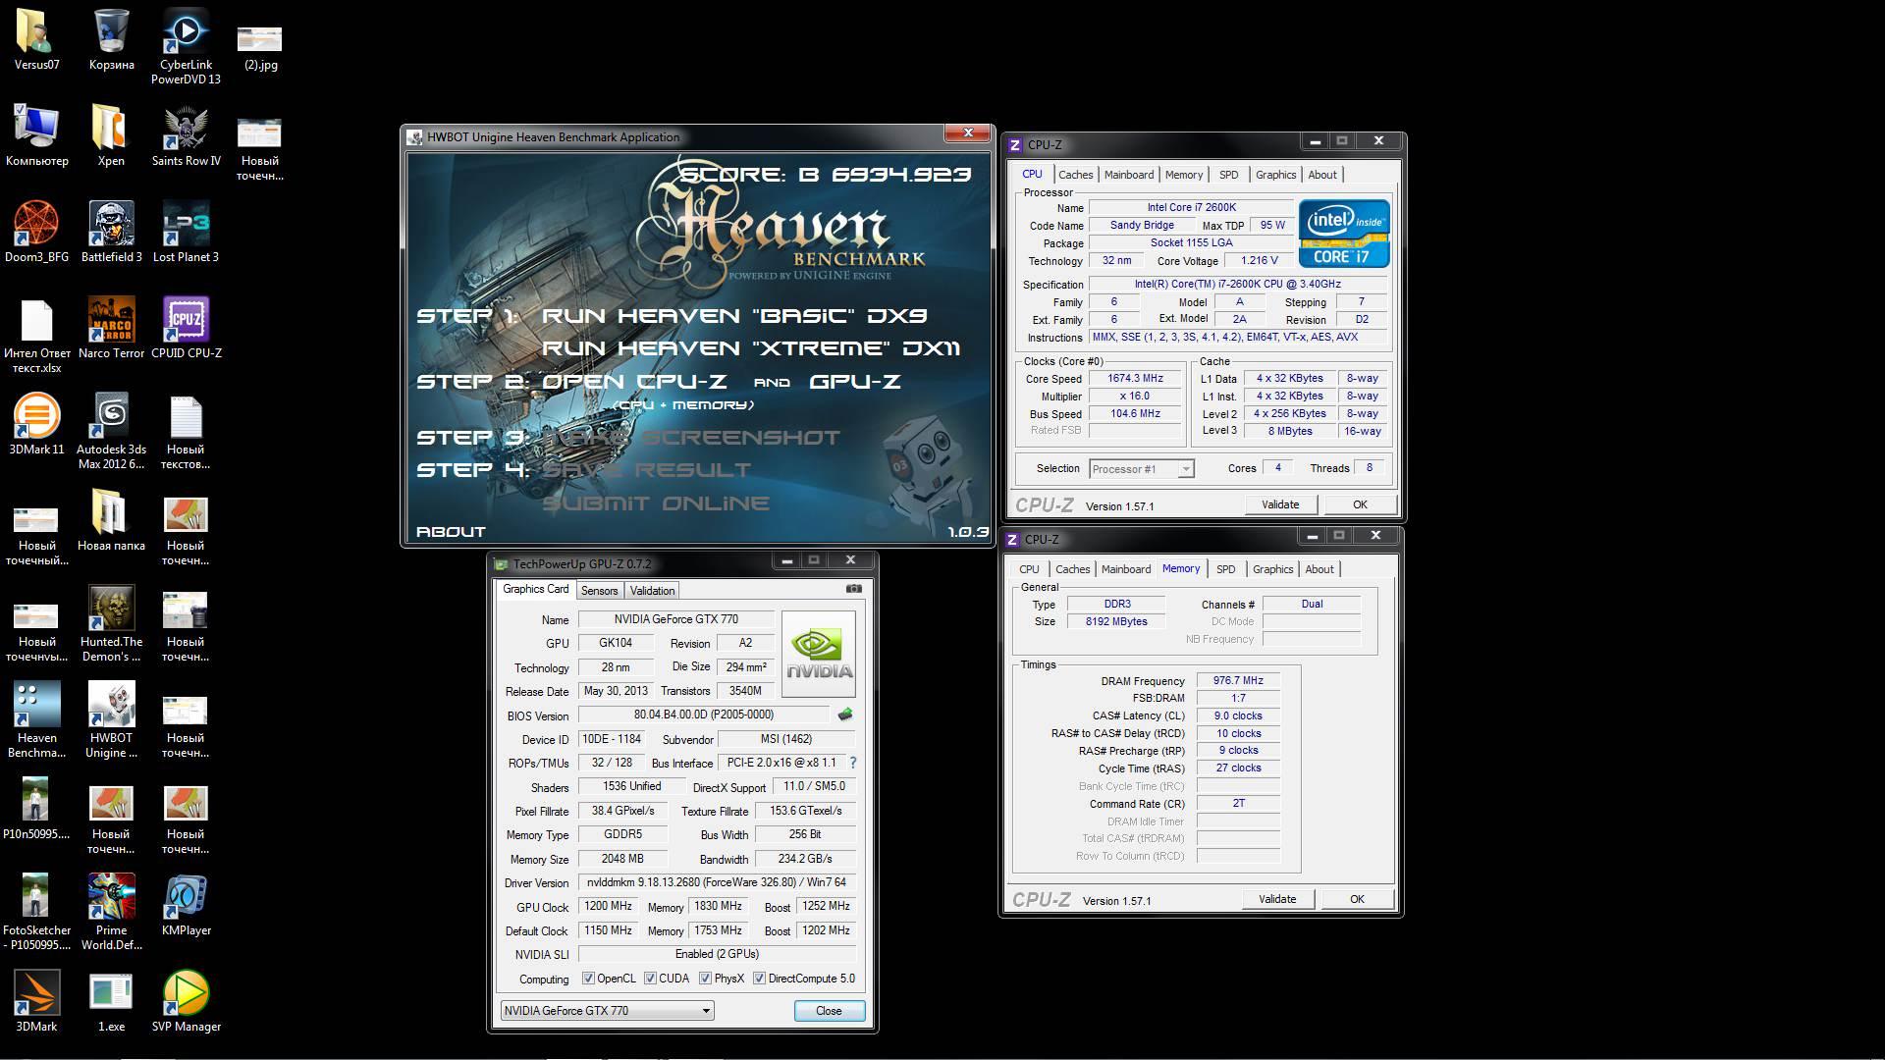1885x1060 pixels.
Task: Click GPU-Z screenshot camera icon
Action: 854,589
